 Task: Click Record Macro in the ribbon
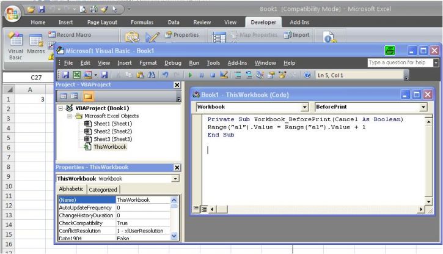tap(70, 35)
